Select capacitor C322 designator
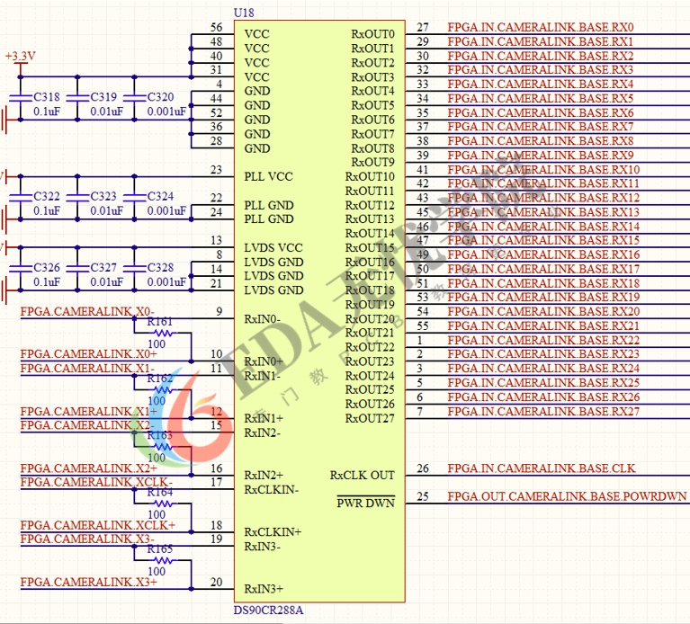Viewport: 690px width, 624px height. click(x=47, y=196)
